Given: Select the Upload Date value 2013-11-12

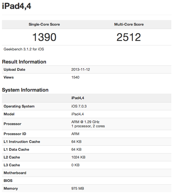Looking at the screenshot, I should pyautogui.click(x=81, y=70).
